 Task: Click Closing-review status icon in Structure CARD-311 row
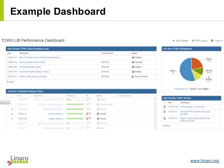(x=98, y=104)
